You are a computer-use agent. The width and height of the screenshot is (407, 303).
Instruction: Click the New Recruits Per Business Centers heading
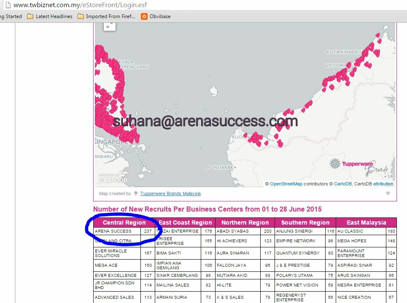[x=207, y=209]
